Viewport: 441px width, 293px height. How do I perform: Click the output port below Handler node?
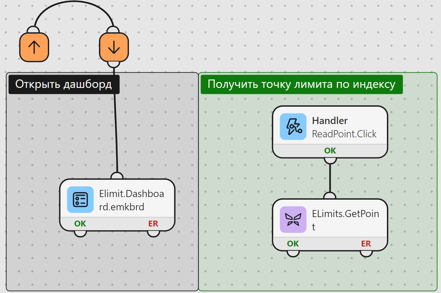click(330, 161)
